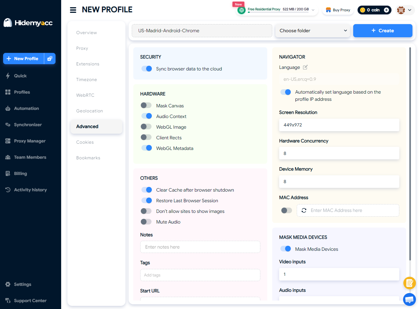Enable the Mask Canvas toggle
This screenshot has height=309, width=420.
(146, 106)
